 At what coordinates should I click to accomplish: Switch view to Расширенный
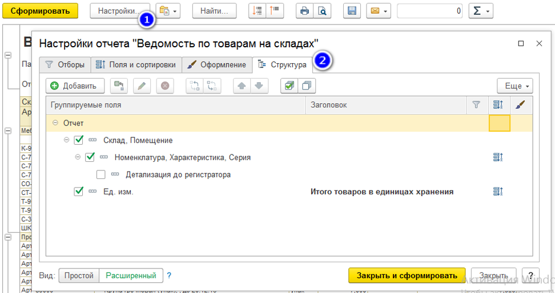131,276
